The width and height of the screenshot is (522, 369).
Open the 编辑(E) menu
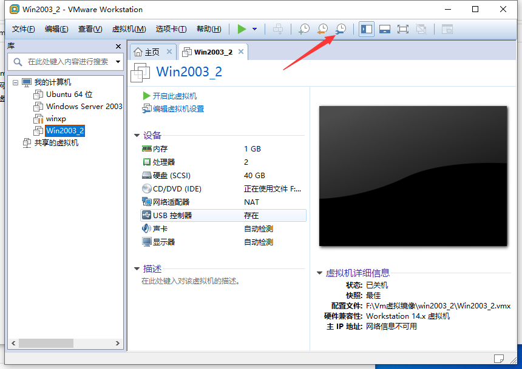pyautogui.click(x=56, y=29)
